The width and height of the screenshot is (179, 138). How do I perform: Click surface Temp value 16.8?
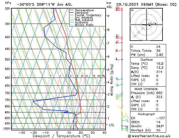coord(160,64)
